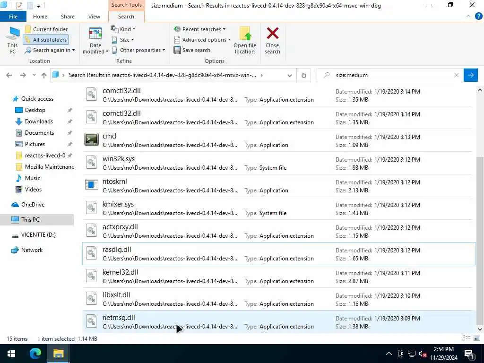Image resolution: width=484 pixels, height=363 pixels.
Task: Open Search again in dropdown
Action: tap(50, 50)
